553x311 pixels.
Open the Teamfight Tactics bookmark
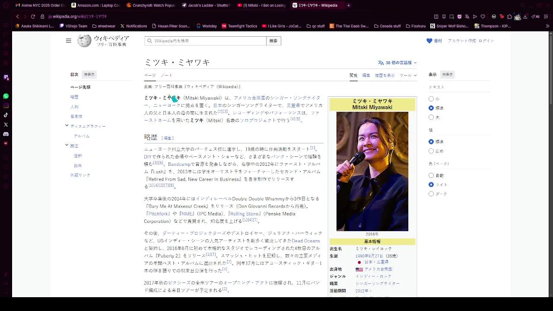click(239, 26)
